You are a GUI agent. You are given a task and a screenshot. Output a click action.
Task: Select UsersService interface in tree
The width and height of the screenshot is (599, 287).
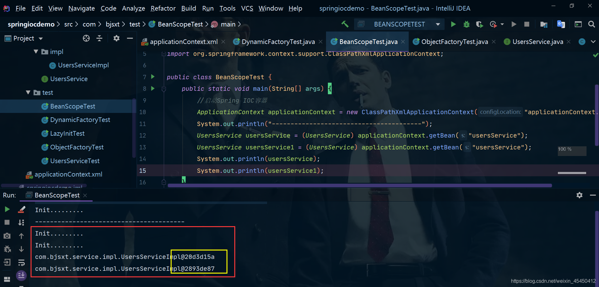(x=69, y=79)
